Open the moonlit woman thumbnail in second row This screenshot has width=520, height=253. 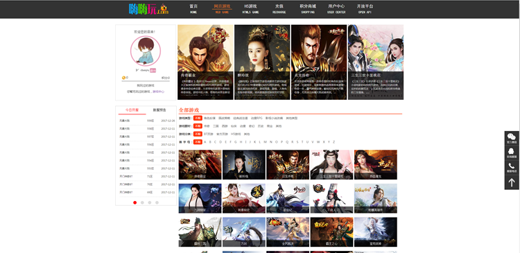[x=200, y=198]
